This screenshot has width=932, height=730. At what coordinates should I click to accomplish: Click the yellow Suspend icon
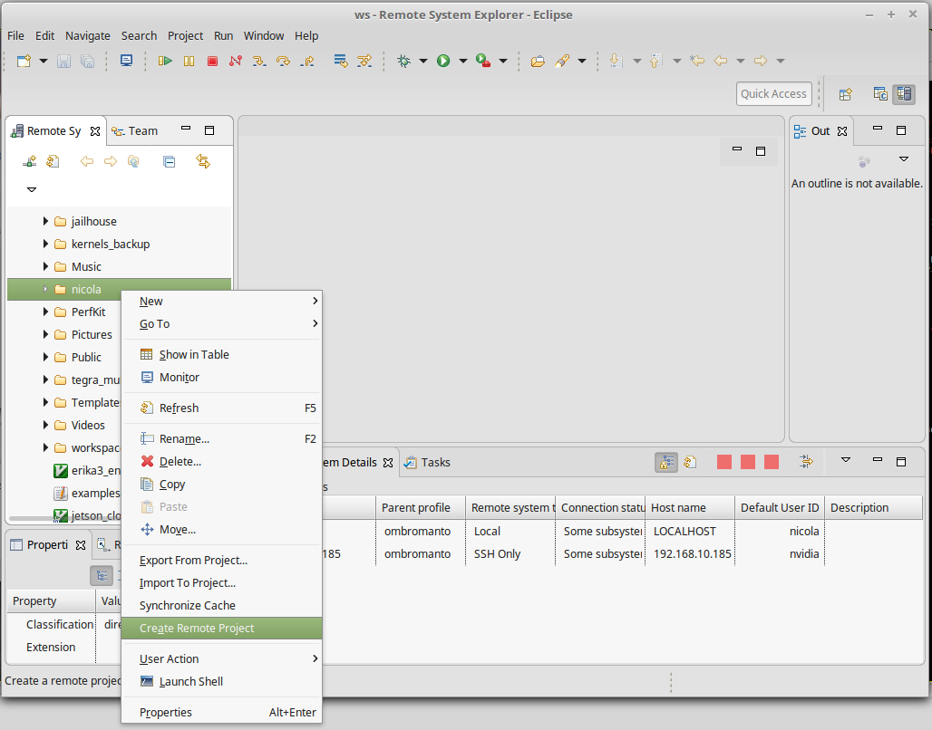(x=189, y=61)
